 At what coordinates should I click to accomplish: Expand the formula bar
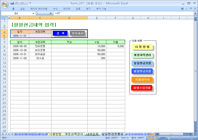pos(195,13)
